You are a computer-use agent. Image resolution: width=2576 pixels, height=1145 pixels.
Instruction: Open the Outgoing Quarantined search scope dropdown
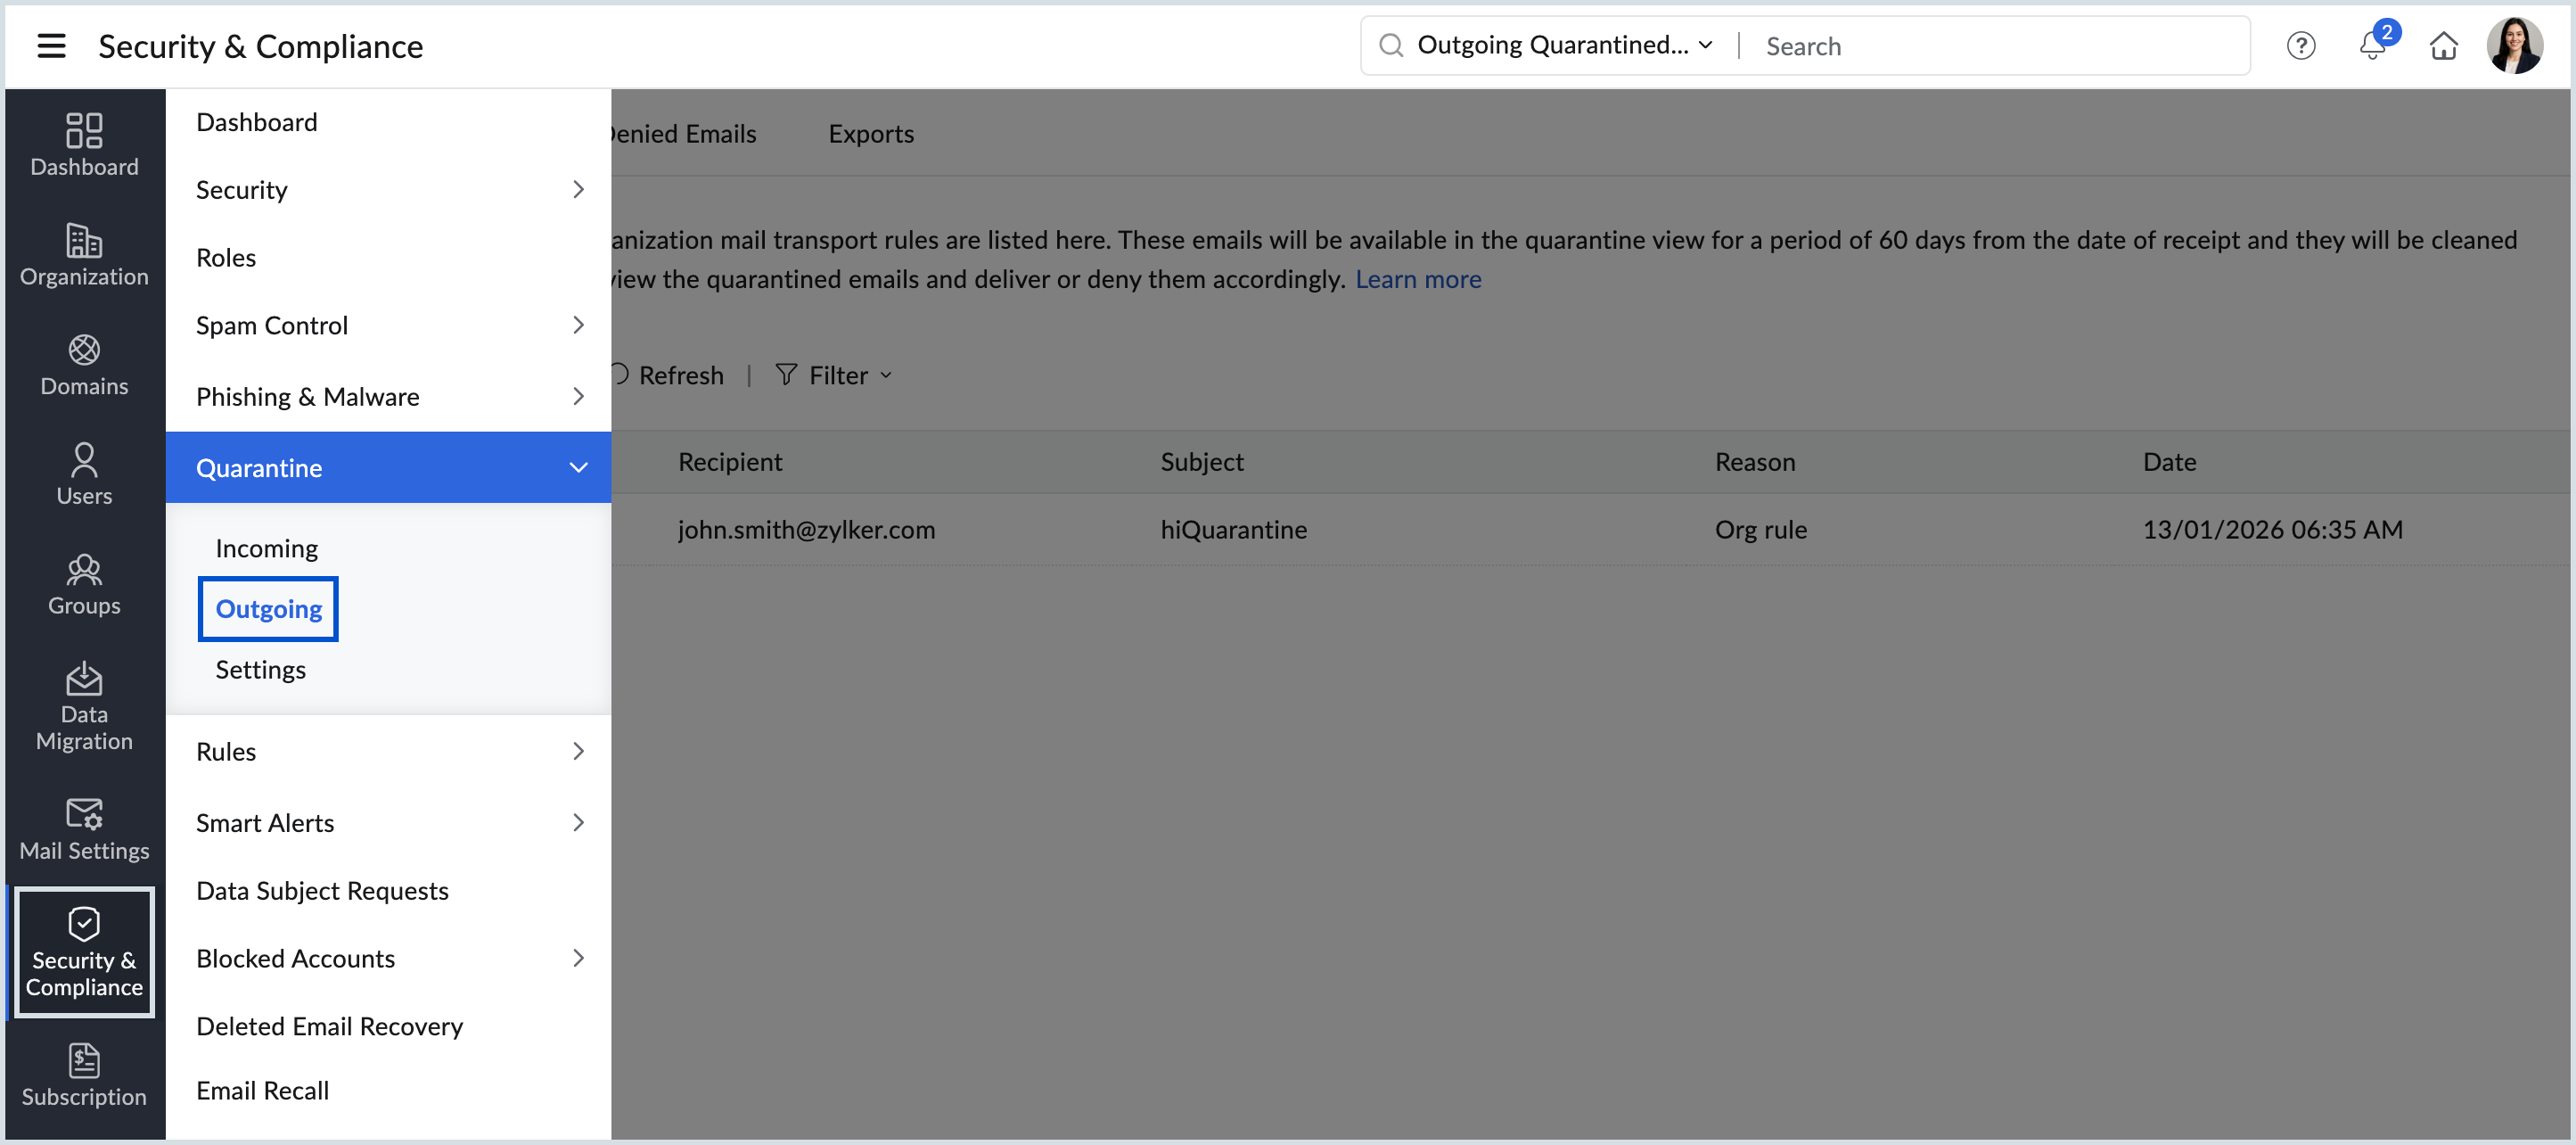point(1564,46)
